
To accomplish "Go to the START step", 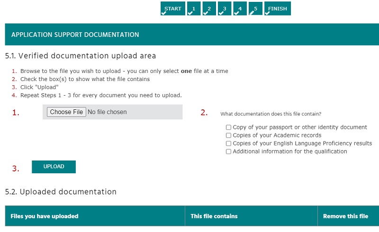I will pyautogui.click(x=172, y=9).
